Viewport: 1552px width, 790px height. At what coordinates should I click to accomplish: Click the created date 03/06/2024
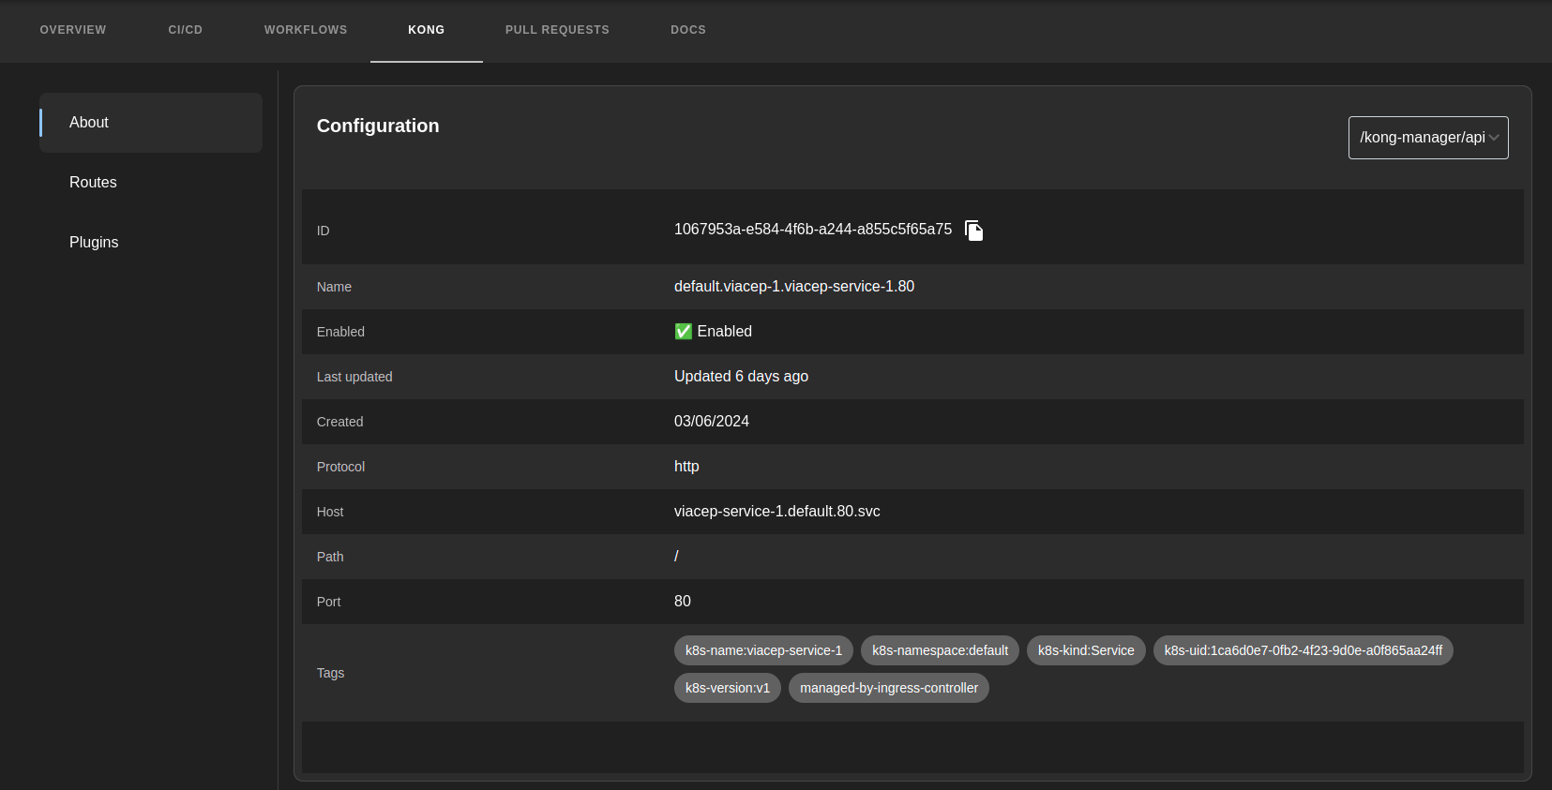click(x=712, y=422)
